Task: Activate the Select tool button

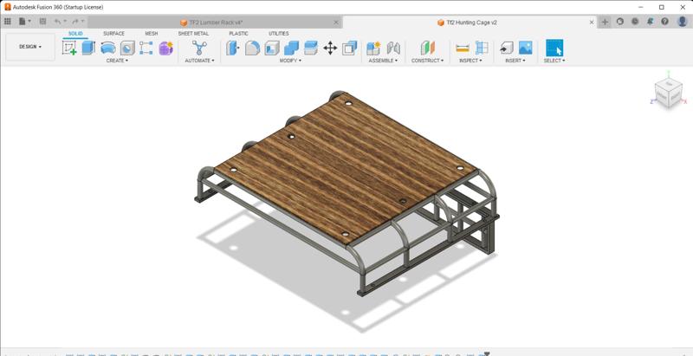Action: coord(554,49)
